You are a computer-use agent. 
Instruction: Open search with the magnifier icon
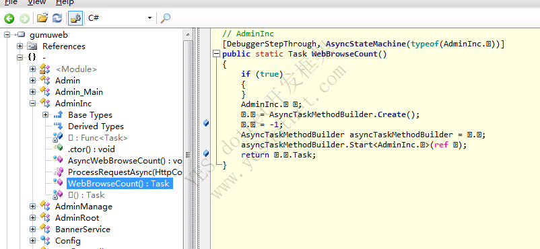click(x=166, y=18)
